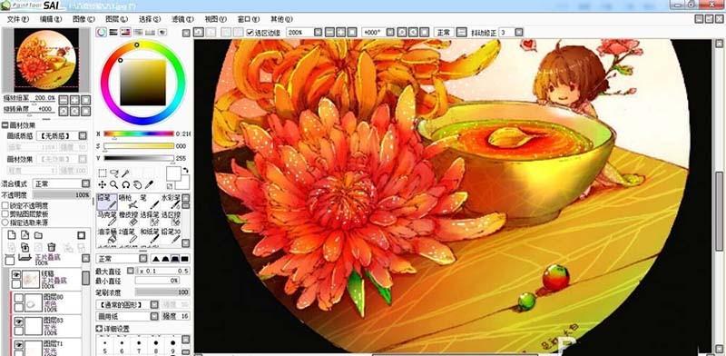
Task: Choose the lasso selection tool
Action: tap(114, 173)
